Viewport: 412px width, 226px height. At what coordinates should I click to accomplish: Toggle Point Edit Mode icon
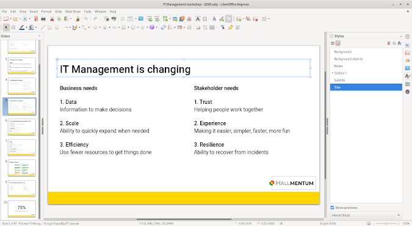(223, 27)
